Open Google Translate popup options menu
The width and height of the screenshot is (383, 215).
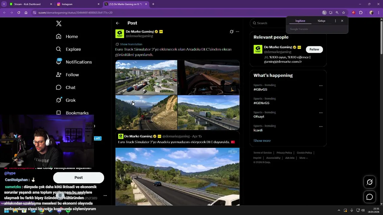(x=335, y=21)
